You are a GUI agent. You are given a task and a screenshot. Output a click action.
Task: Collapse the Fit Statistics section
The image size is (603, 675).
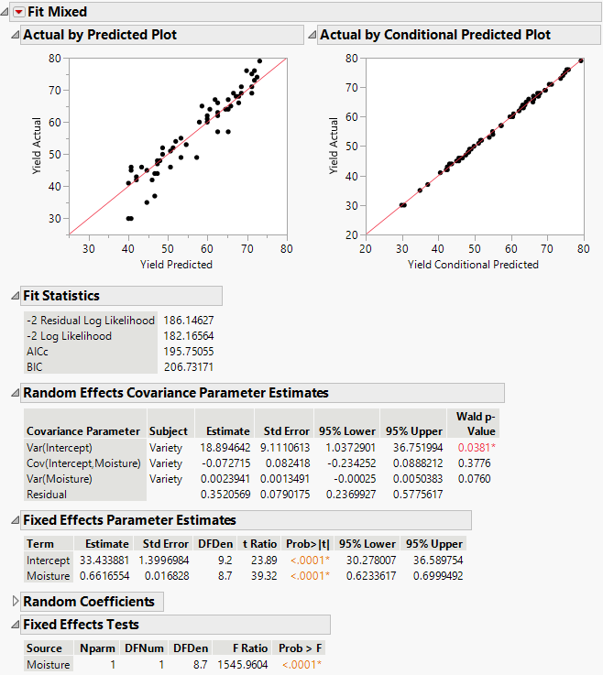(x=14, y=296)
